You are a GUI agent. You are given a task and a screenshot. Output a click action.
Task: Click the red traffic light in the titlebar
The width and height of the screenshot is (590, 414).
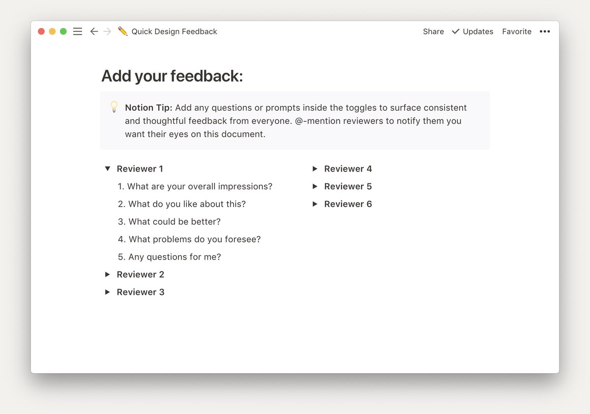pyautogui.click(x=41, y=31)
